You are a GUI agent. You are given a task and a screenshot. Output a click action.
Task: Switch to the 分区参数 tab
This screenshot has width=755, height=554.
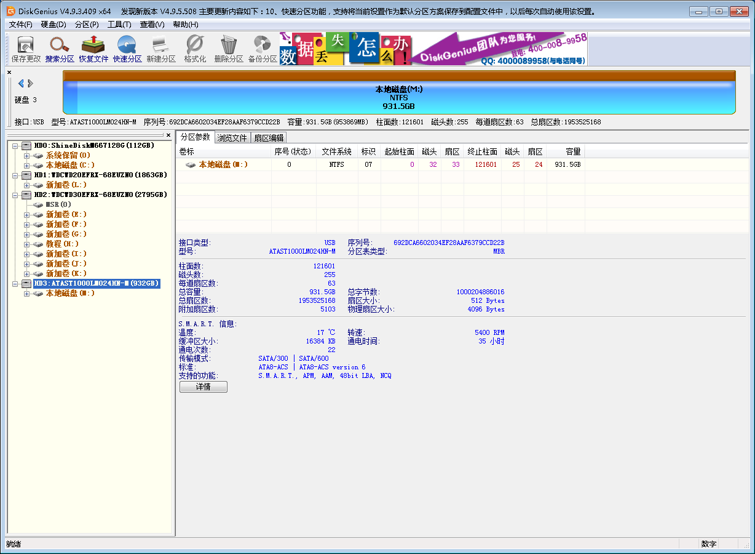pyautogui.click(x=195, y=137)
